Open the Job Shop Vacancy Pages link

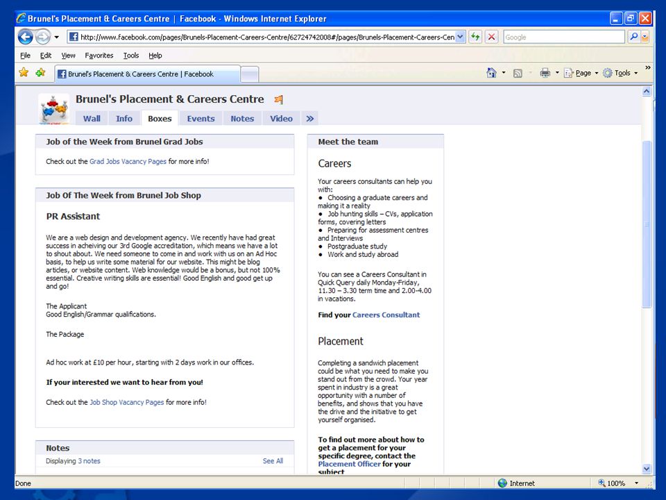[126, 402]
